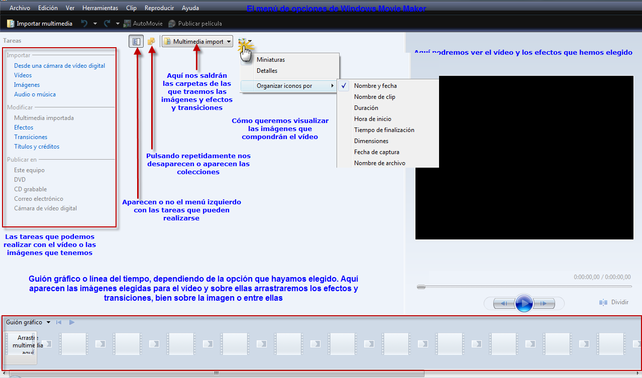Open the views icon dropdown
The width and height of the screenshot is (642, 378).
(x=245, y=43)
